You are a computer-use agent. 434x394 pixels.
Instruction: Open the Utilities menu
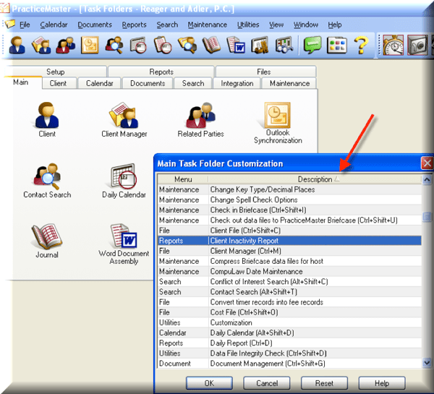point(248,25)
